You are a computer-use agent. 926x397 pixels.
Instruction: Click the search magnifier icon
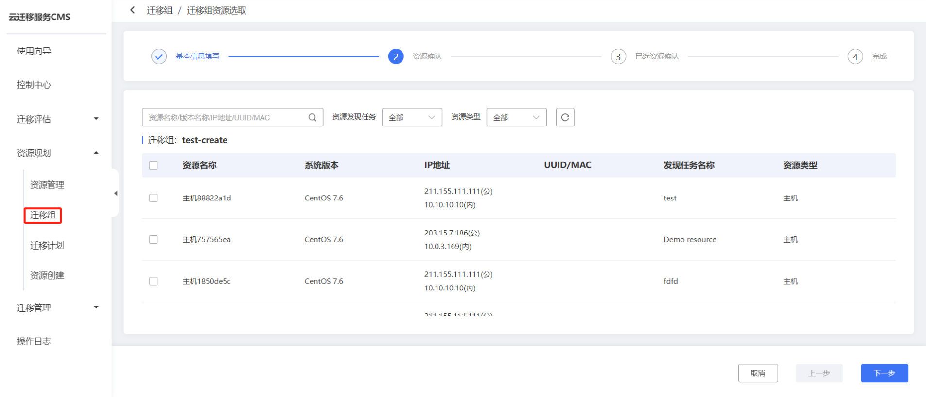313,117
